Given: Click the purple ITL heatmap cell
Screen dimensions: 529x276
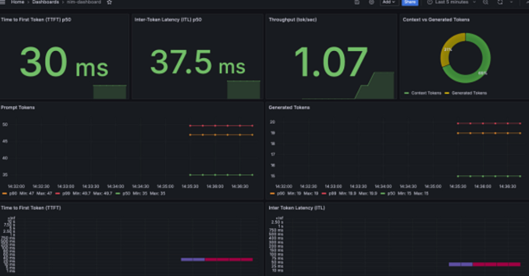Looking at the screenshot, I should [x=461, y=264].
